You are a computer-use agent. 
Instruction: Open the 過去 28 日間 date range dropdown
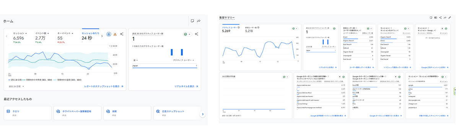(16, 86)
